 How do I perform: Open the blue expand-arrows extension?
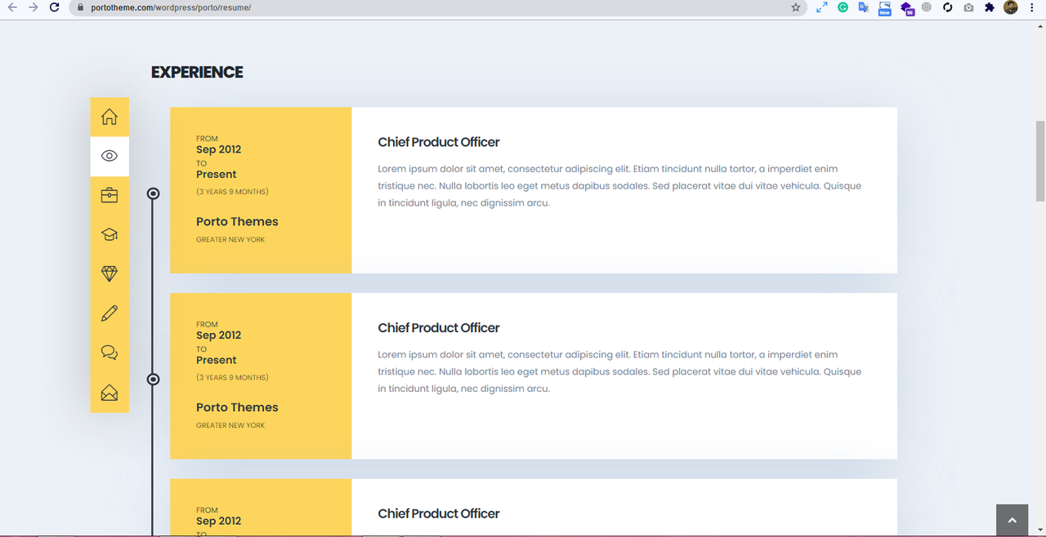[822, 7]
